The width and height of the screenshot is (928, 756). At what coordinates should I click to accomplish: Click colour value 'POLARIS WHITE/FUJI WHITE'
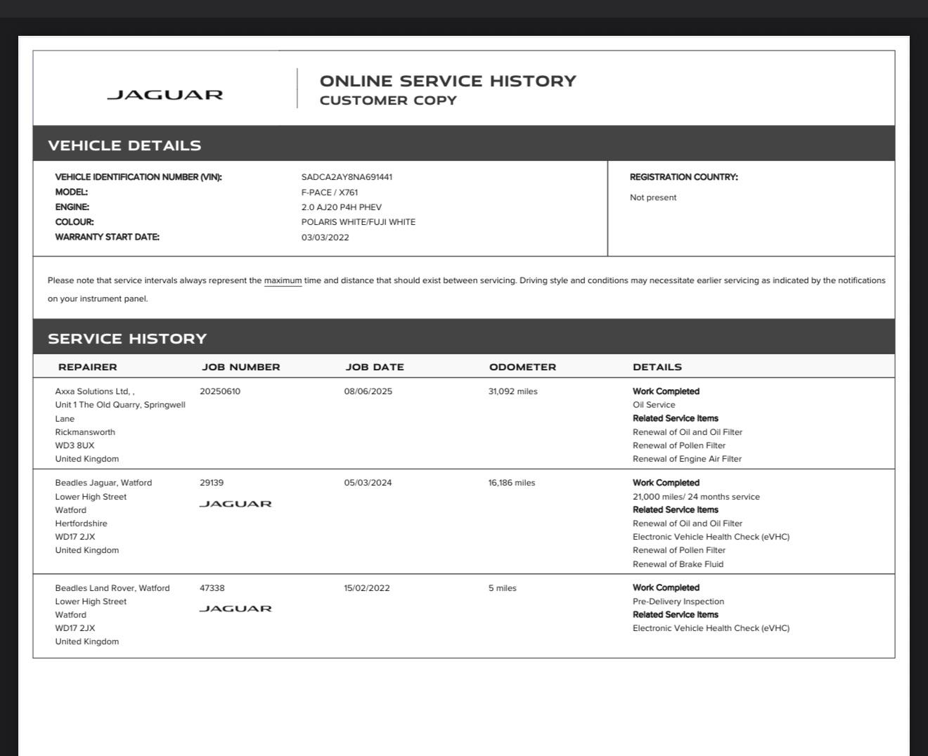click(x=359, y=222)
